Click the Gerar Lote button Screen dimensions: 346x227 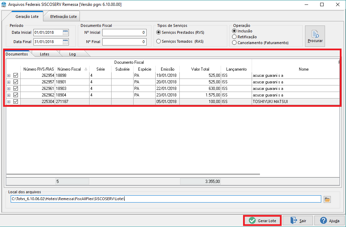[262, 220]
